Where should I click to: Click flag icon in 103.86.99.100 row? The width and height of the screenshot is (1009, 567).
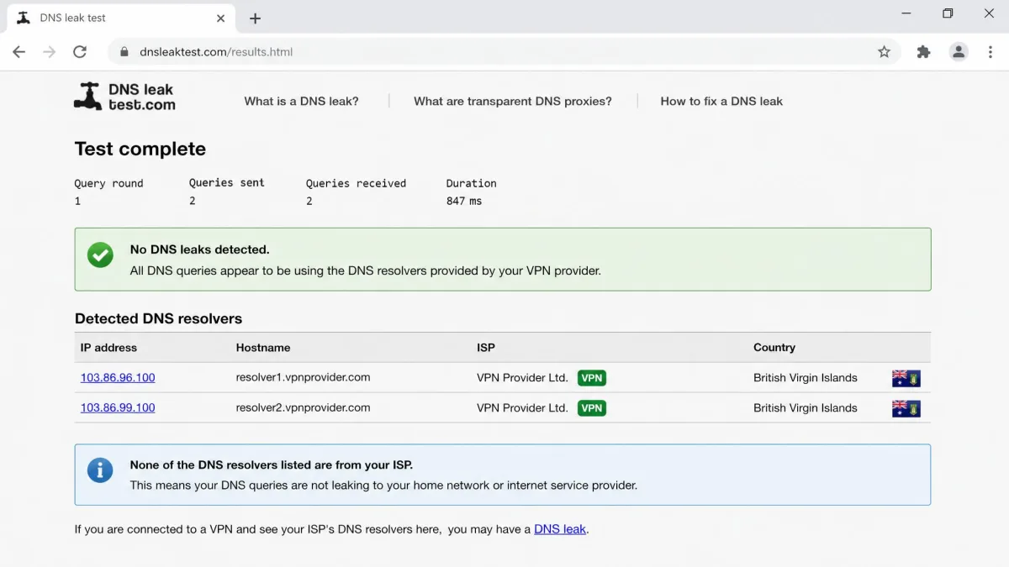(906, 408)
